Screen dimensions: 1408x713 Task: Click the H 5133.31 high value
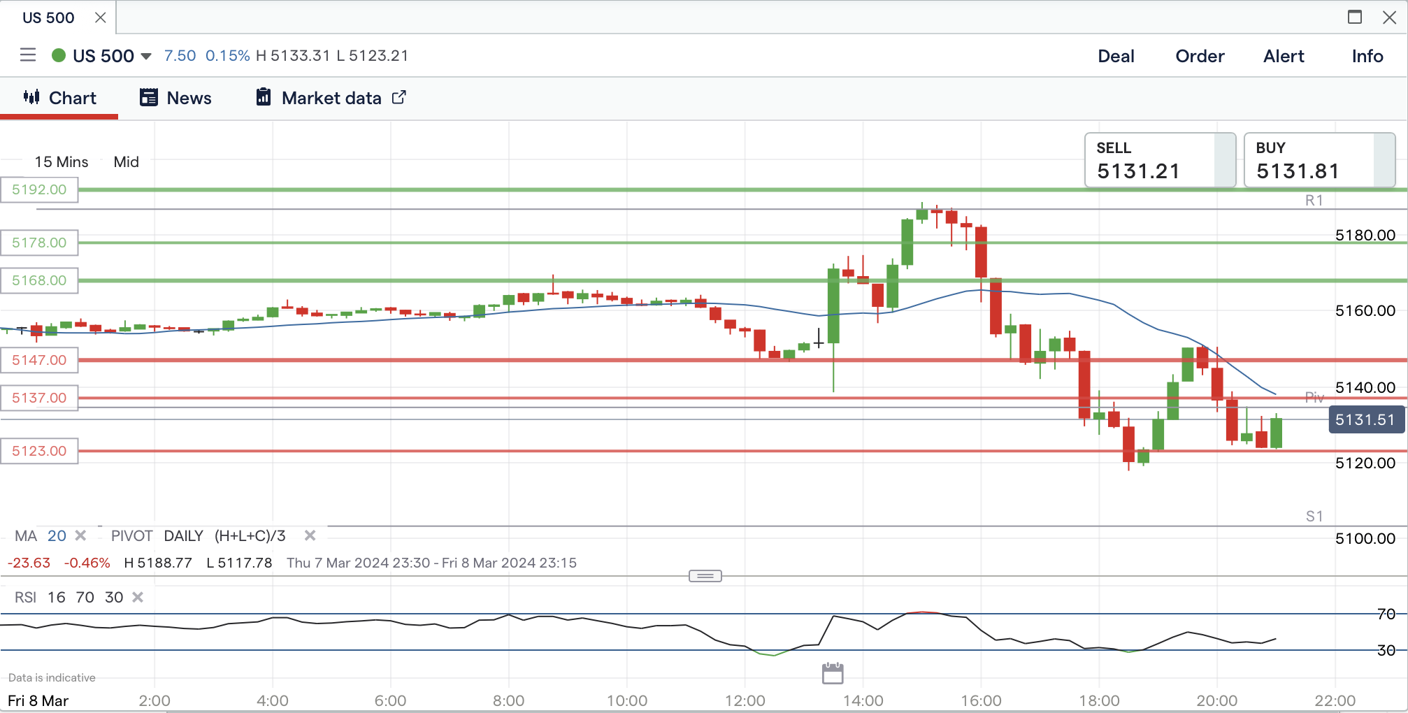[x=293, y=56]
